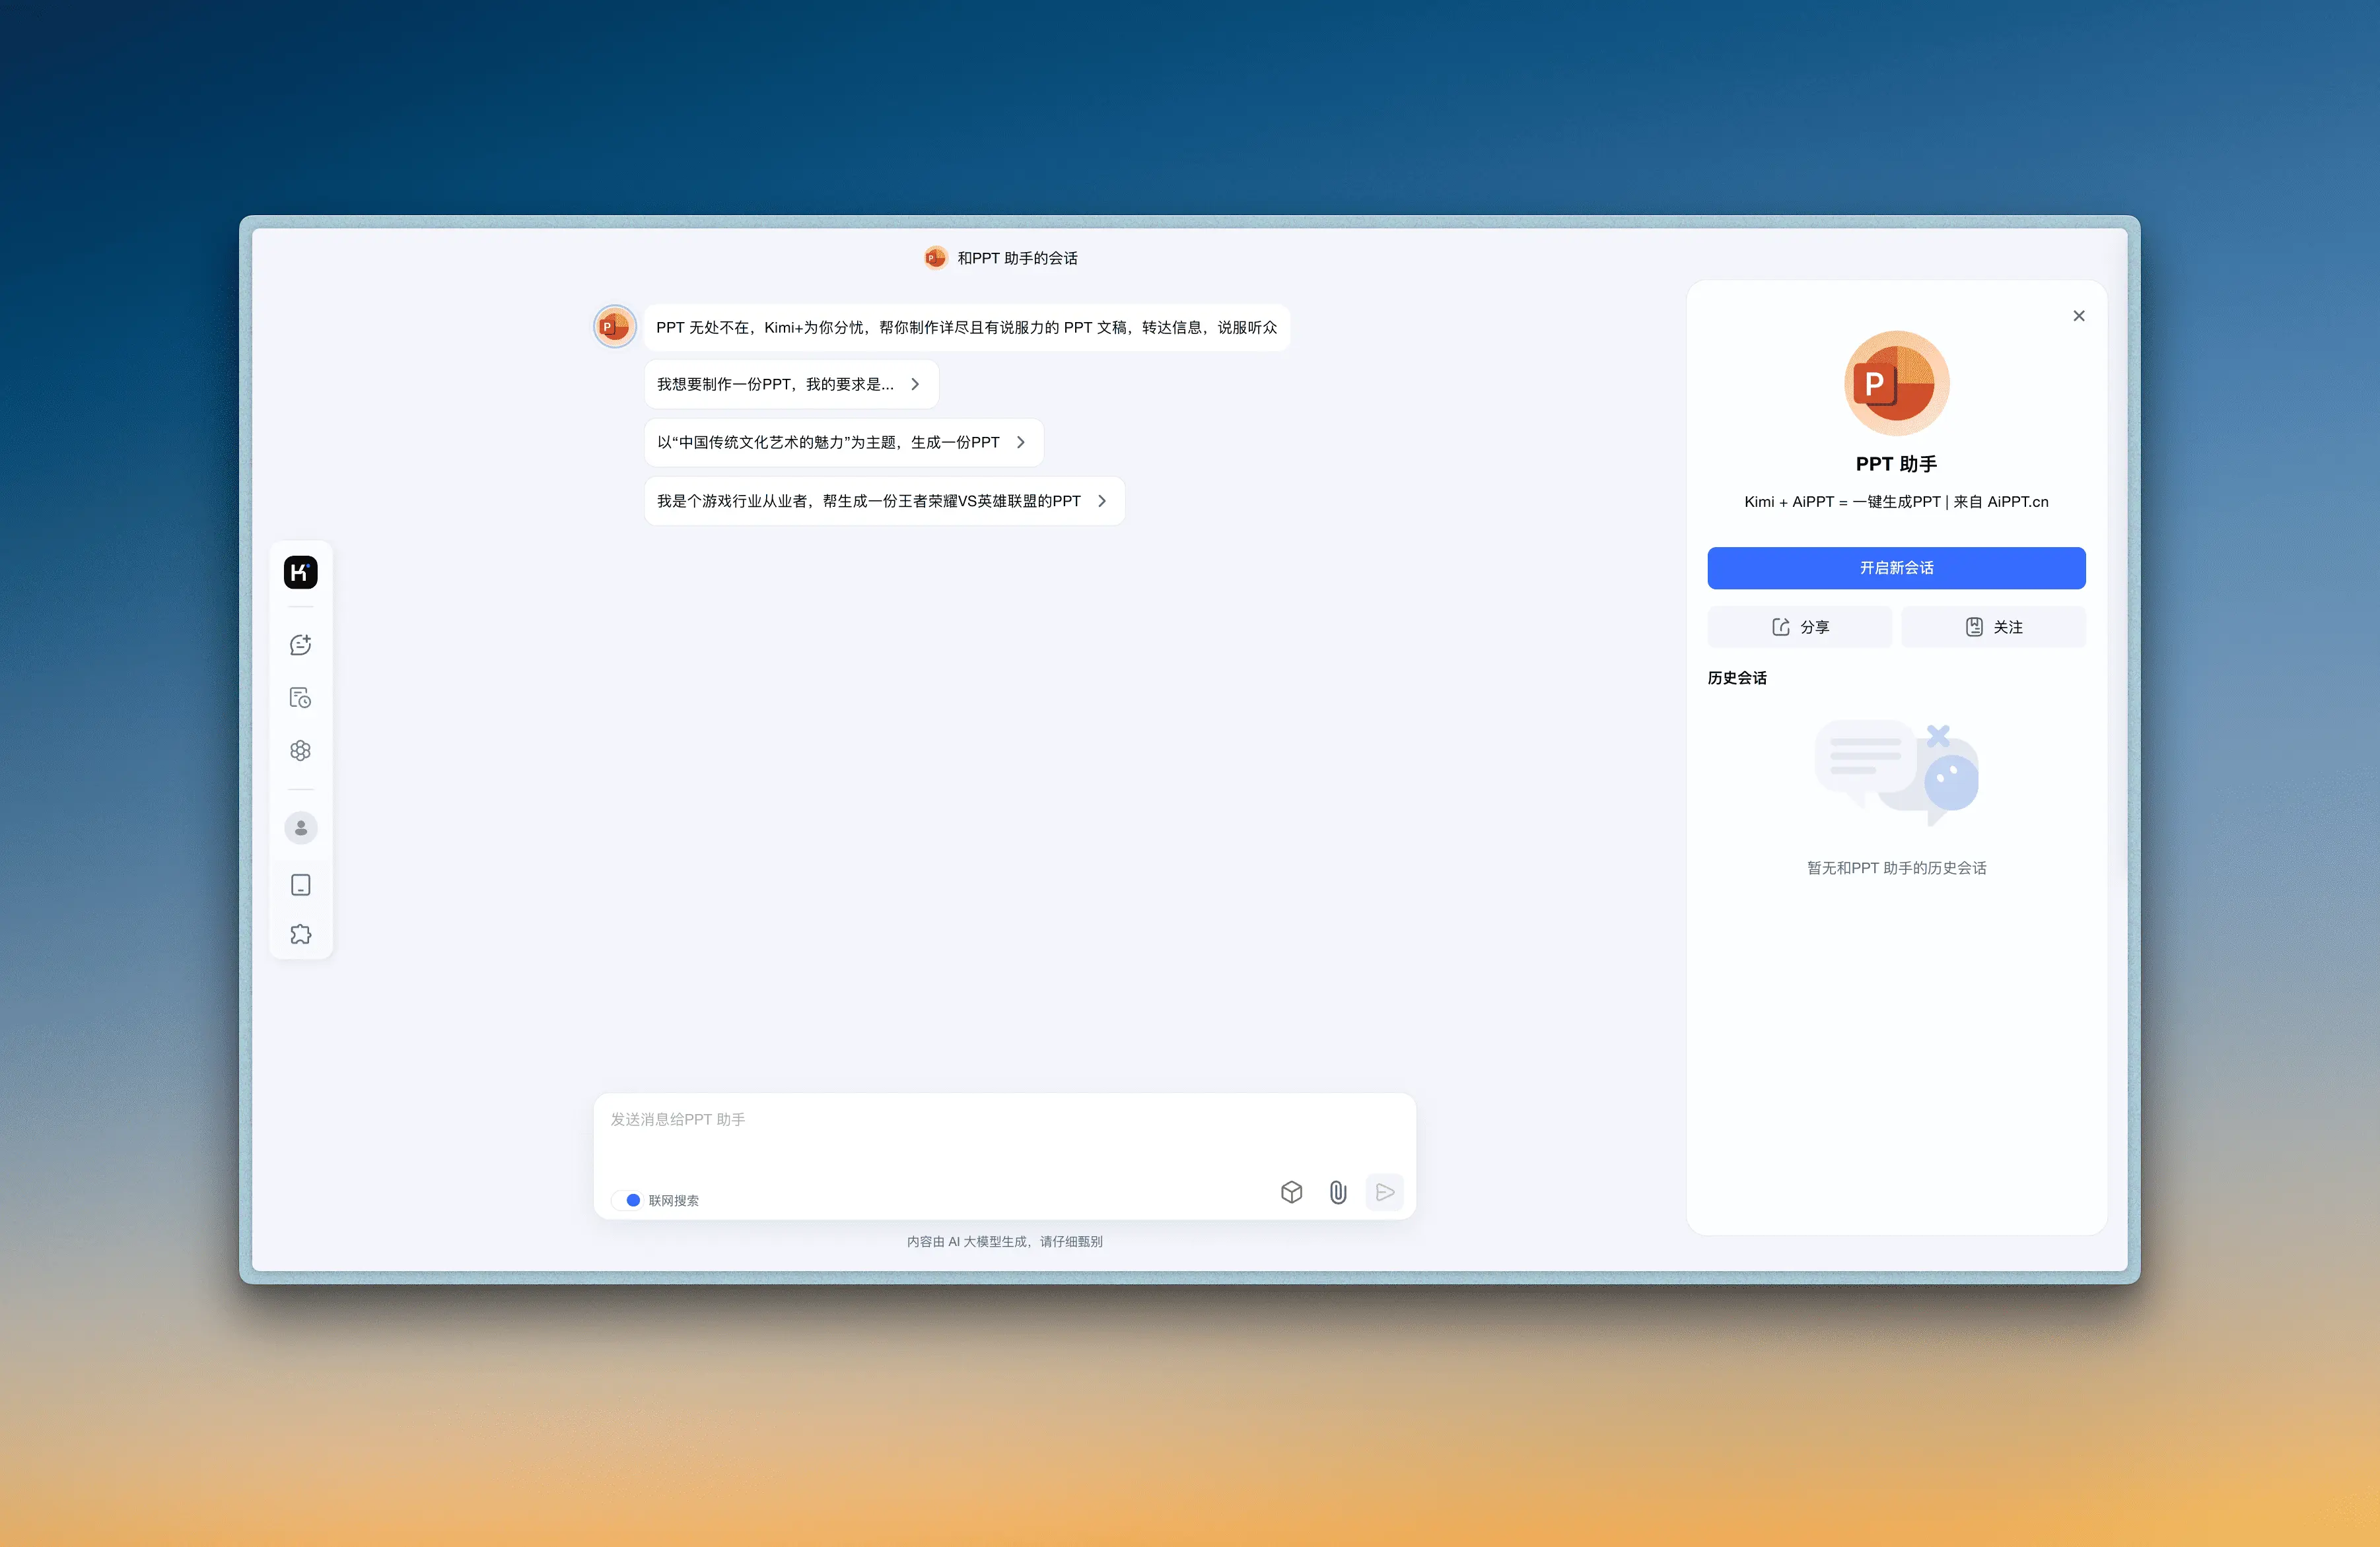Start a new chat from the sidebar

point(300,645)
